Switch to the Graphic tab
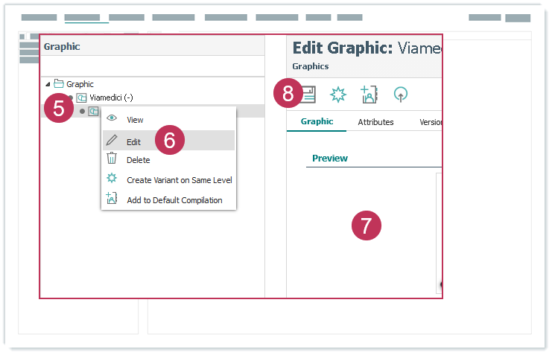Screen dimensions: 552x355 coord(317,122)
